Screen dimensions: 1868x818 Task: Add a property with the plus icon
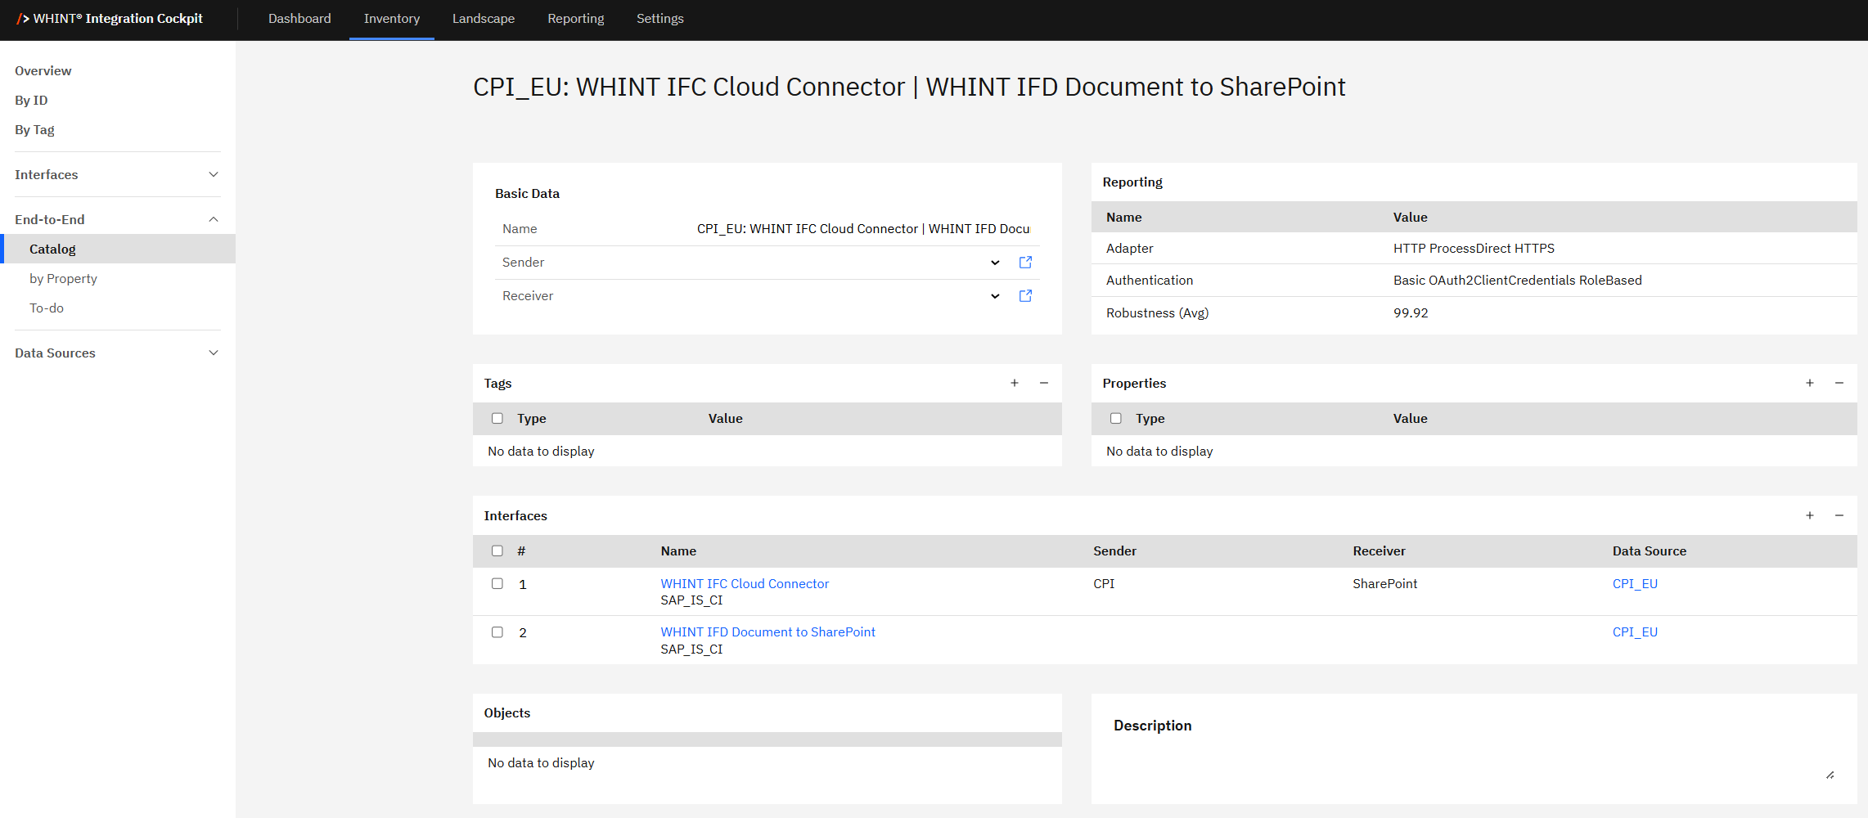pos(1810,383)
